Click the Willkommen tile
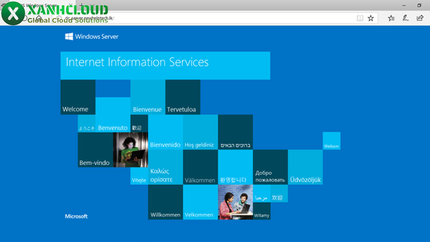Screen dimensions: 430x242 (166, 202)
